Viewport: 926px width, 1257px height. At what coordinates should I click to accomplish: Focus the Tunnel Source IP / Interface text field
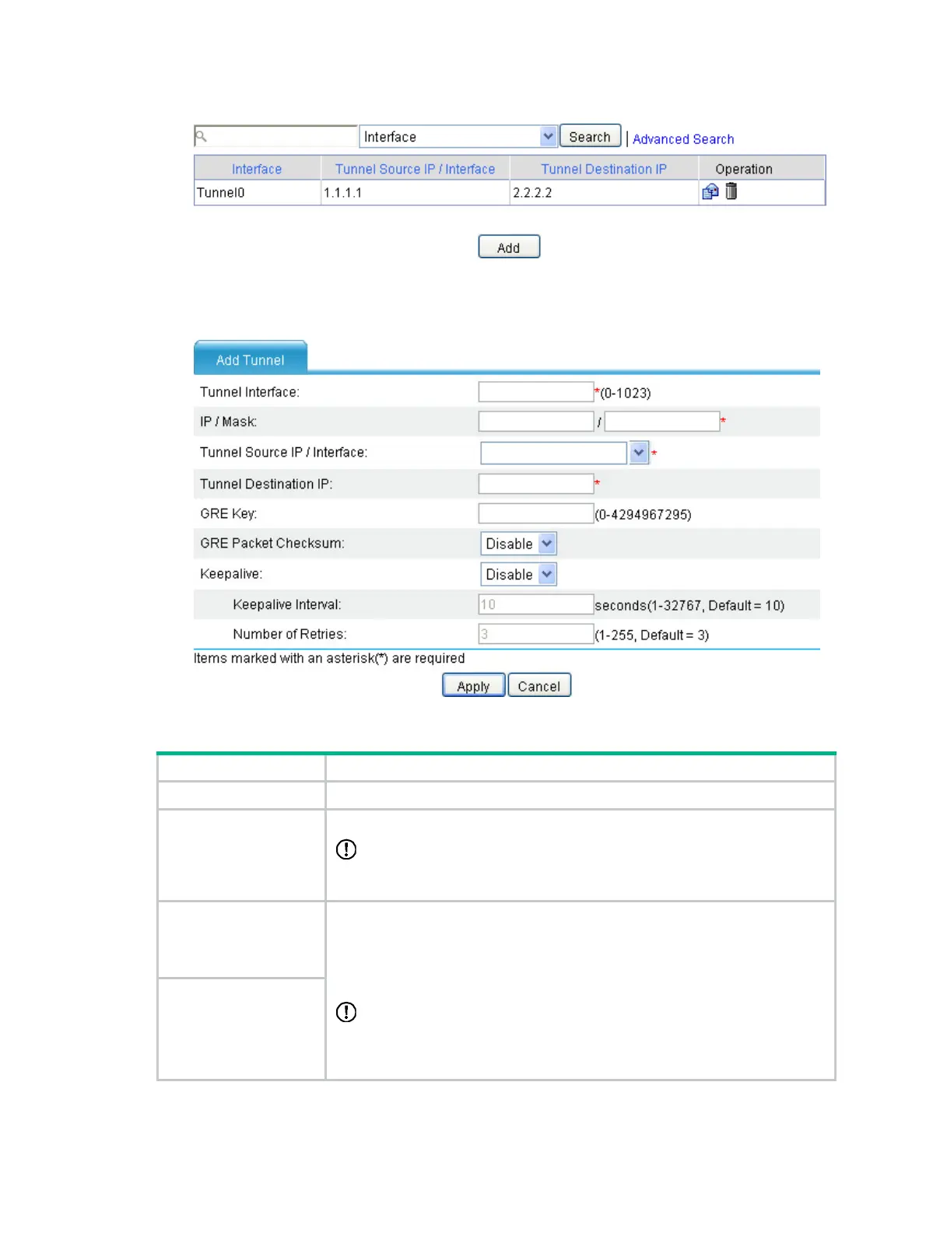tap(554, 453)
